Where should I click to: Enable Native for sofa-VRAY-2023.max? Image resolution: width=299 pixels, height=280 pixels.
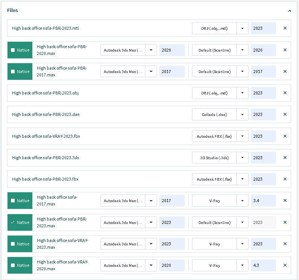tap(13, 244)
